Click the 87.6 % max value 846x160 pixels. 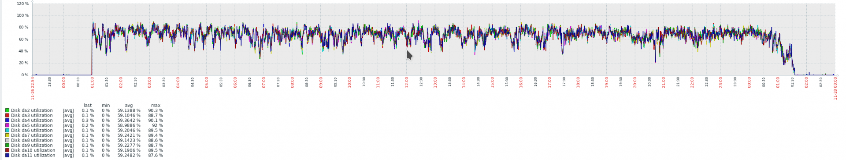(x=156, y=156)
